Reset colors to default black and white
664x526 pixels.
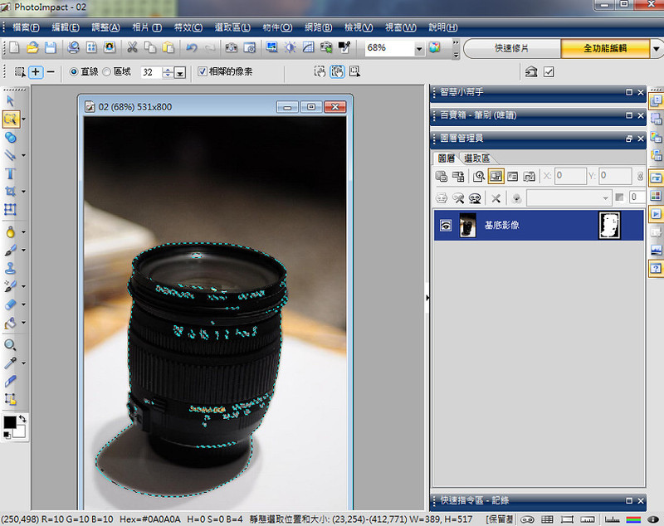[x=7, y=435]
